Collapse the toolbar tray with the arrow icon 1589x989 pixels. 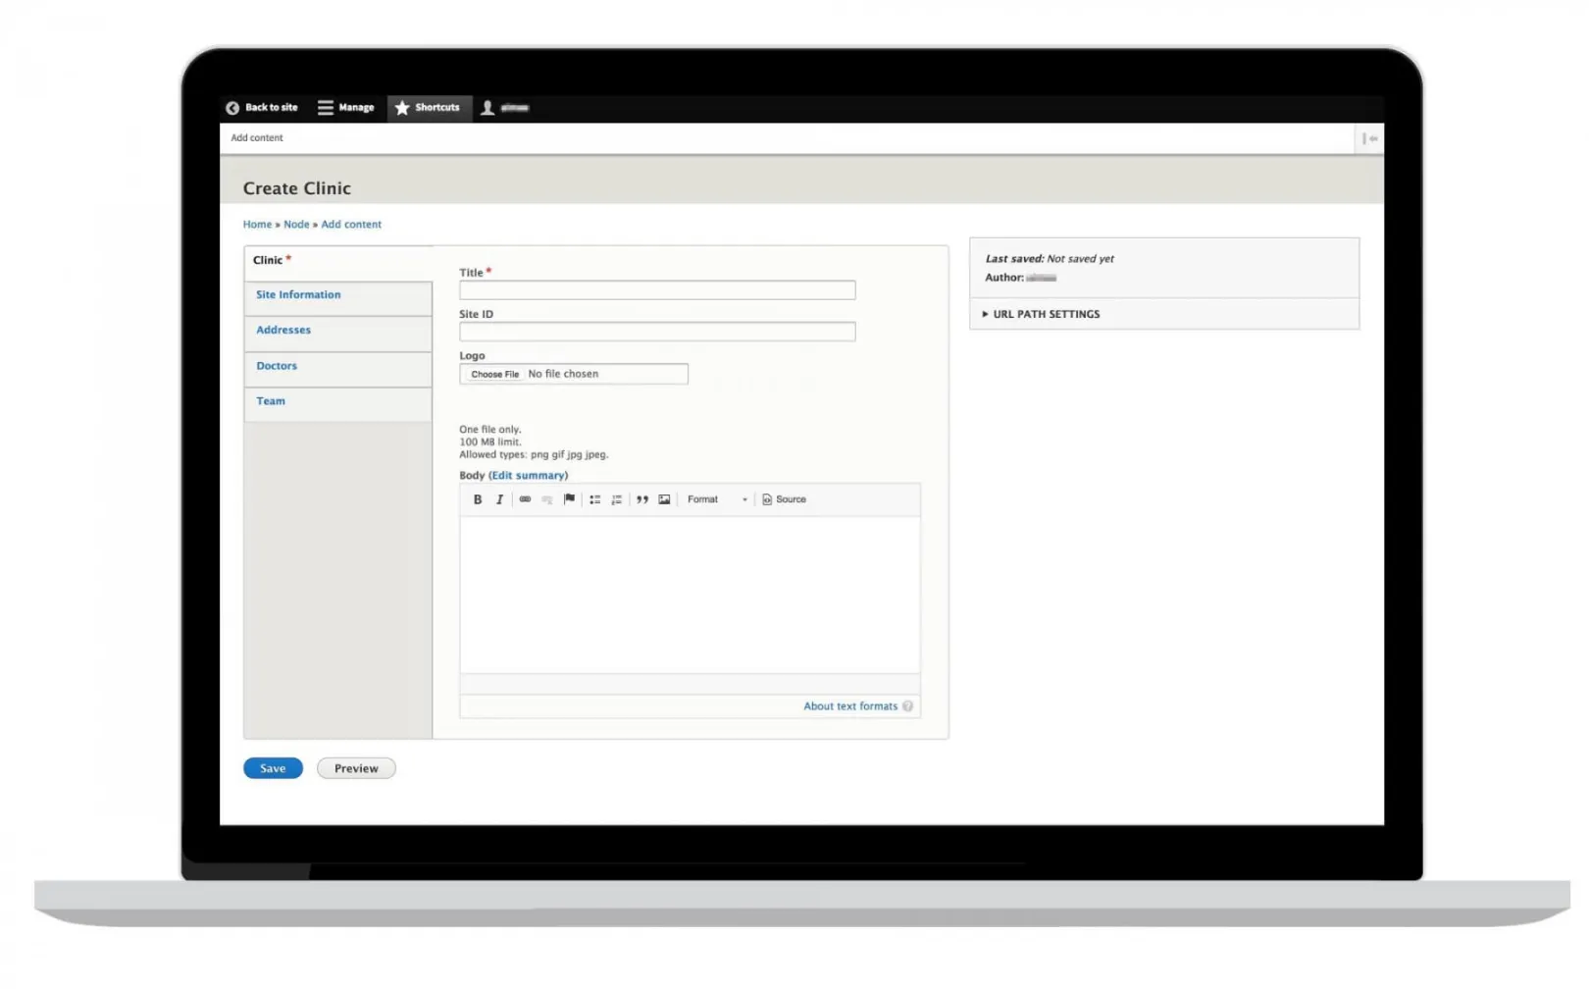coord(1370,138)
